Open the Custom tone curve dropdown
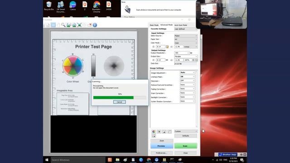Image resolution: width=290 pixels, height=163 pixels. [186, 131]
